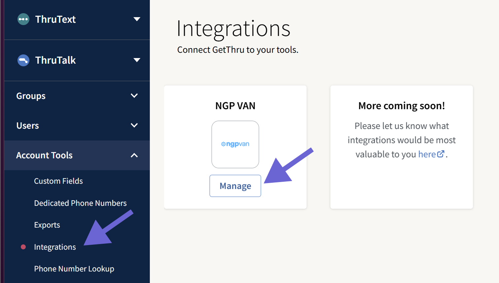Screen dimensions: 499x283
Task: Expand the Groups chevron
Action: pyautogui.click(x=134, y=96)
